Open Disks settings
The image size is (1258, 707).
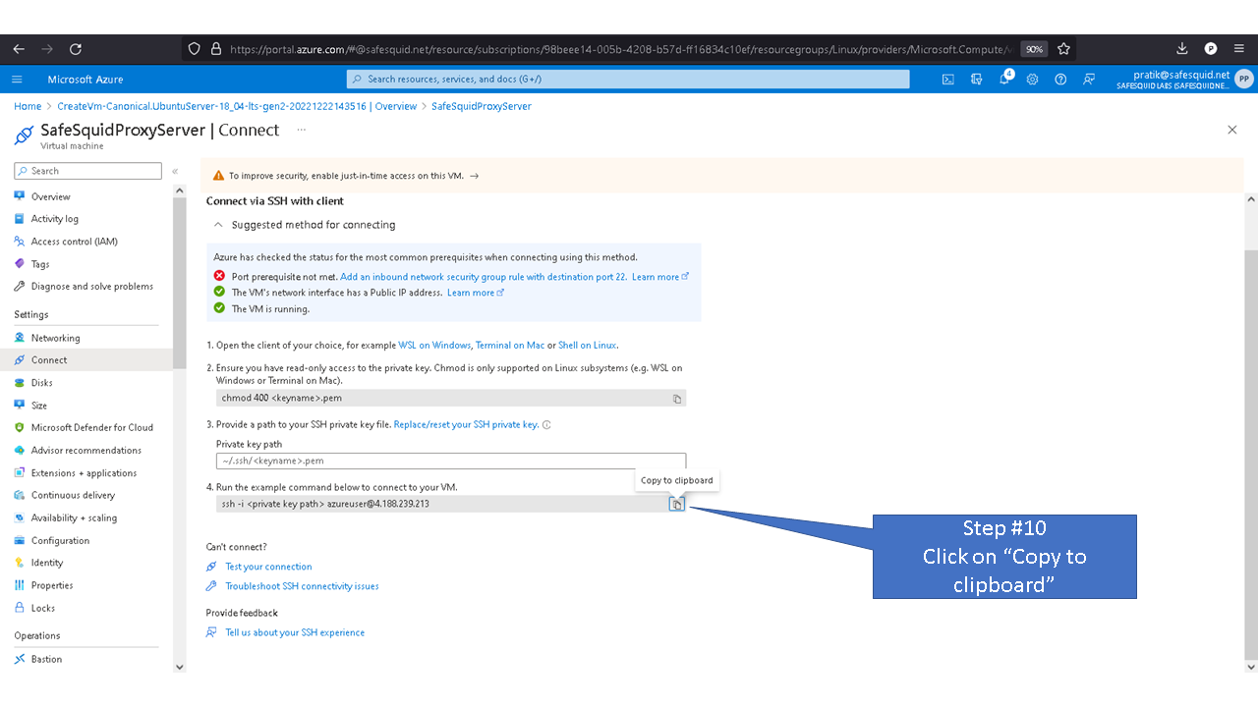coord(41,383)
